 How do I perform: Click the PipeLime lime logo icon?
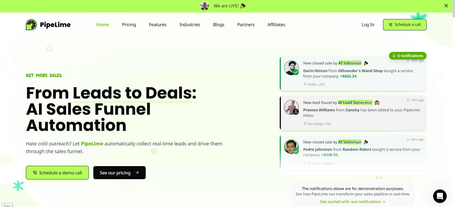pyautogui.click(x=31, y=25)
